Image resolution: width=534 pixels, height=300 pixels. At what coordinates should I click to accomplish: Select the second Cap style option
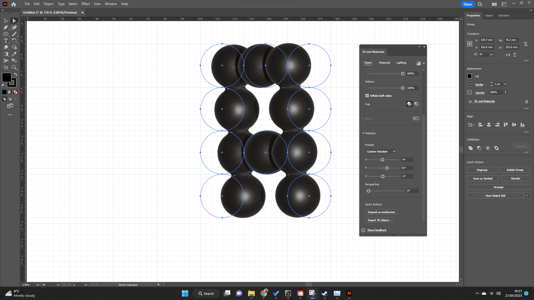pos(416,104)
